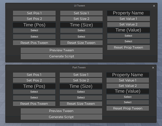
Task: Click Set Value 2 in UI Tween
Action: click(128, 25)
